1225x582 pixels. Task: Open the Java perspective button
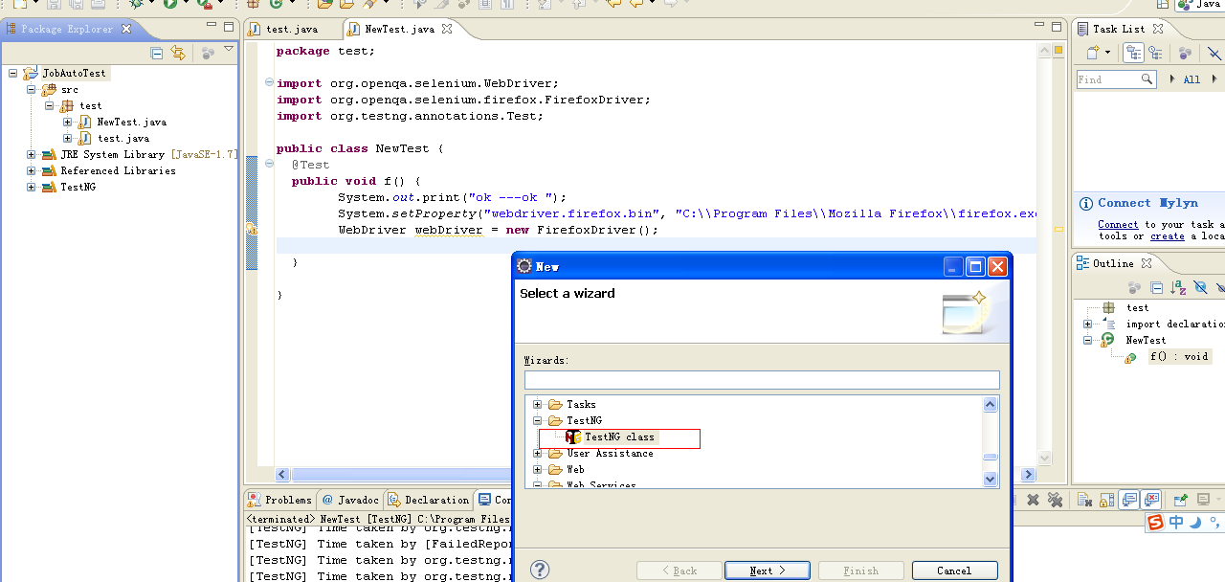tap(1200, 4)
